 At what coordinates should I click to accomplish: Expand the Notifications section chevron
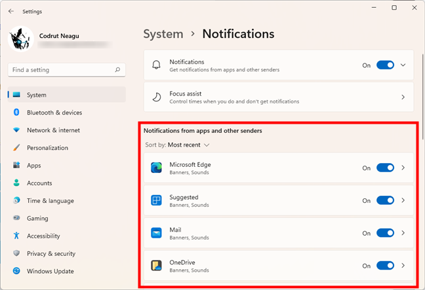coord(403,65)
